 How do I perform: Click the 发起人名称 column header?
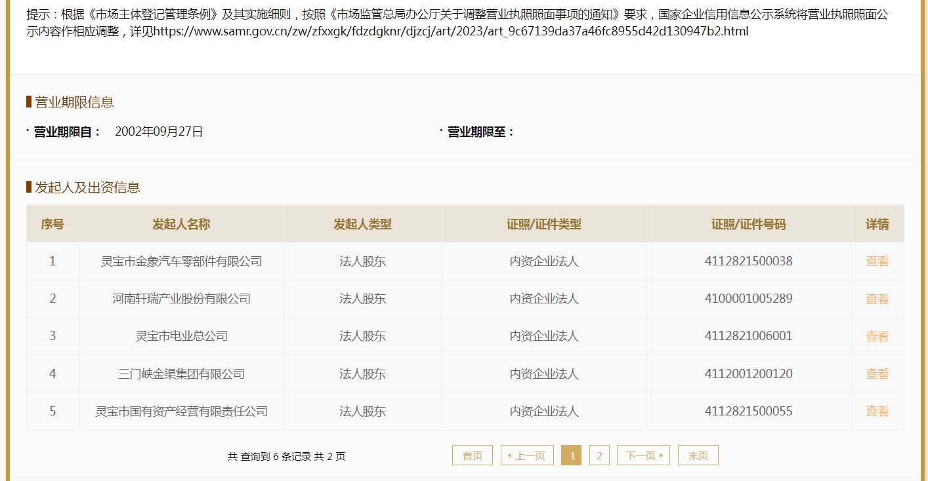click(x=181, y=224)
